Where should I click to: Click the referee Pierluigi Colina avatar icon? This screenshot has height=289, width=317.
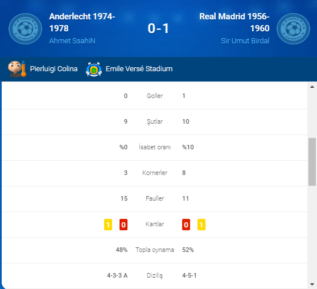pos(17,69)
